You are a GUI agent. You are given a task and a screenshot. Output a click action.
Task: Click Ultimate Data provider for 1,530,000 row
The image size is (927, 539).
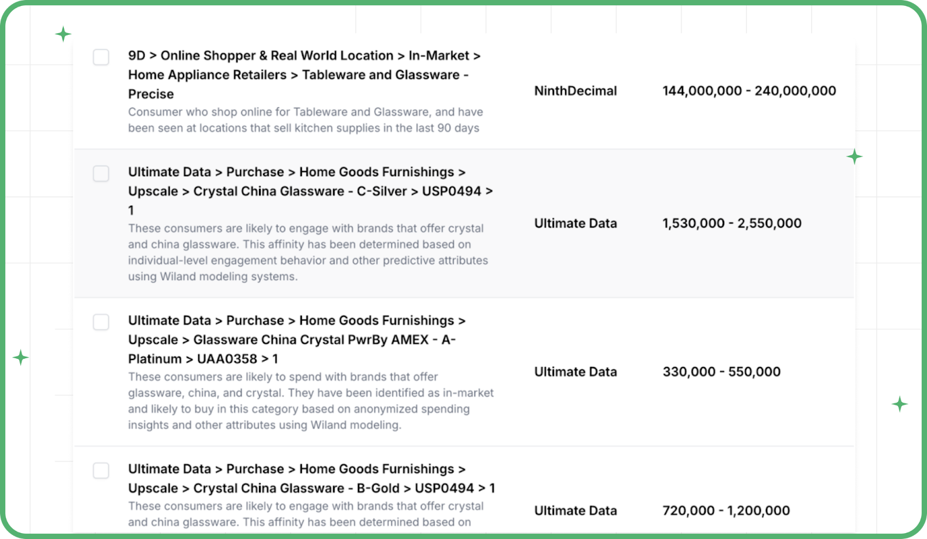pyautogui.click(x=575, y=223)
